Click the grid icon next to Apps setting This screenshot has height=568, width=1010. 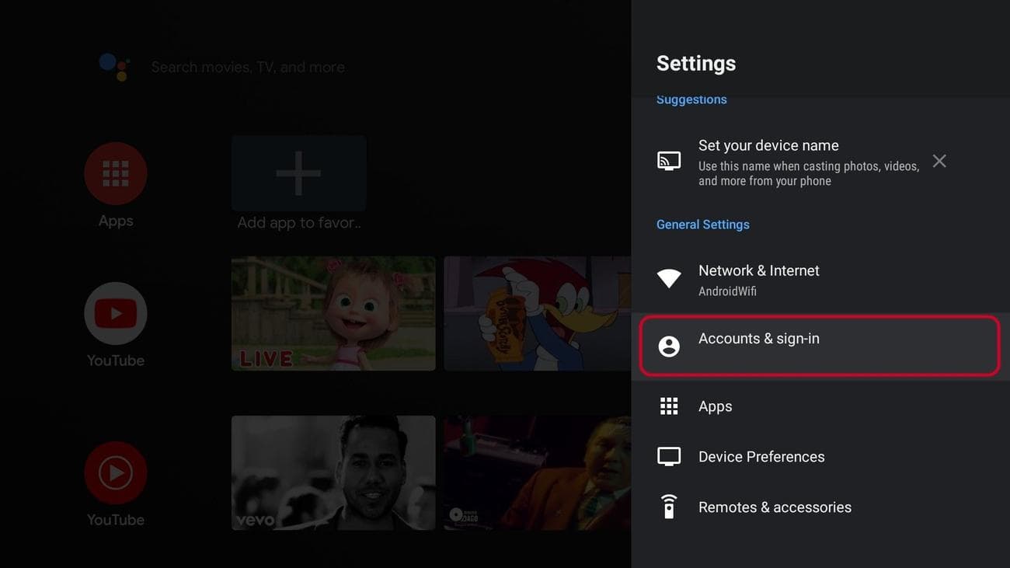pyautogui.click(x=669, y=405)
